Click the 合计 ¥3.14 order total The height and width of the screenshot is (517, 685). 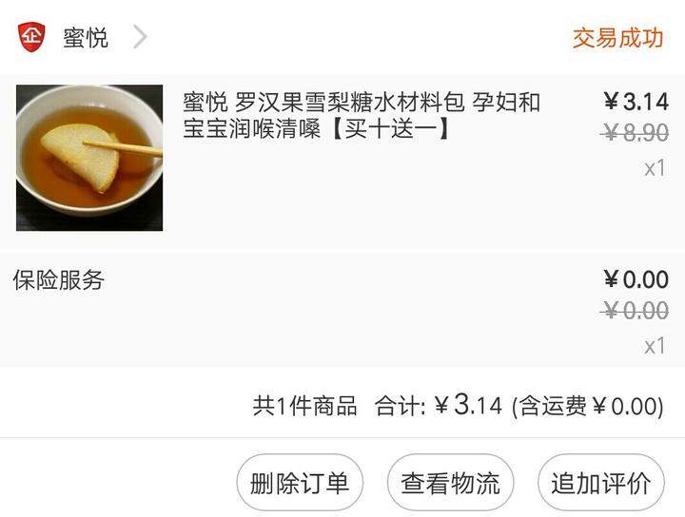(x=439, y=405)
